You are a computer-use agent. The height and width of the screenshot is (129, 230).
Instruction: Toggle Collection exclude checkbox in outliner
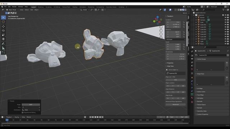[x=223, y=15]
